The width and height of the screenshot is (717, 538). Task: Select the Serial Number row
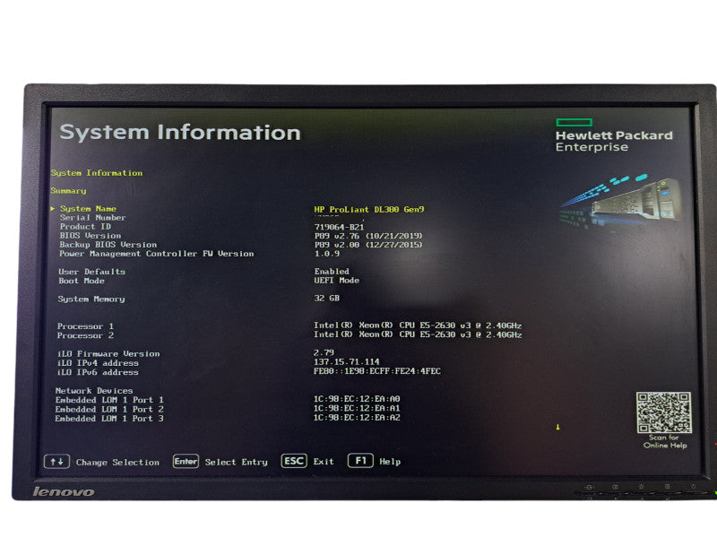[x=92, y=218]
